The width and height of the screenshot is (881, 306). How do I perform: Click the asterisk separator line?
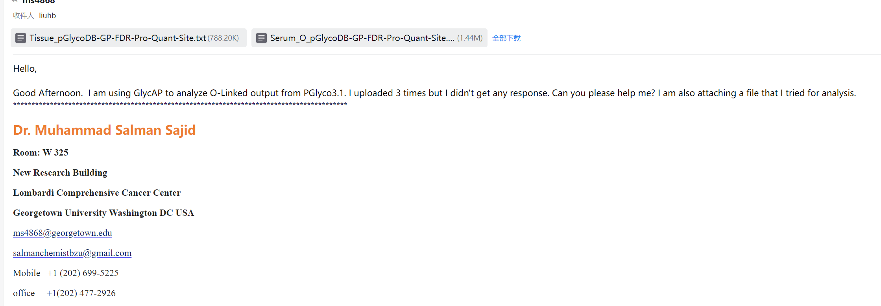click(180, 104)
